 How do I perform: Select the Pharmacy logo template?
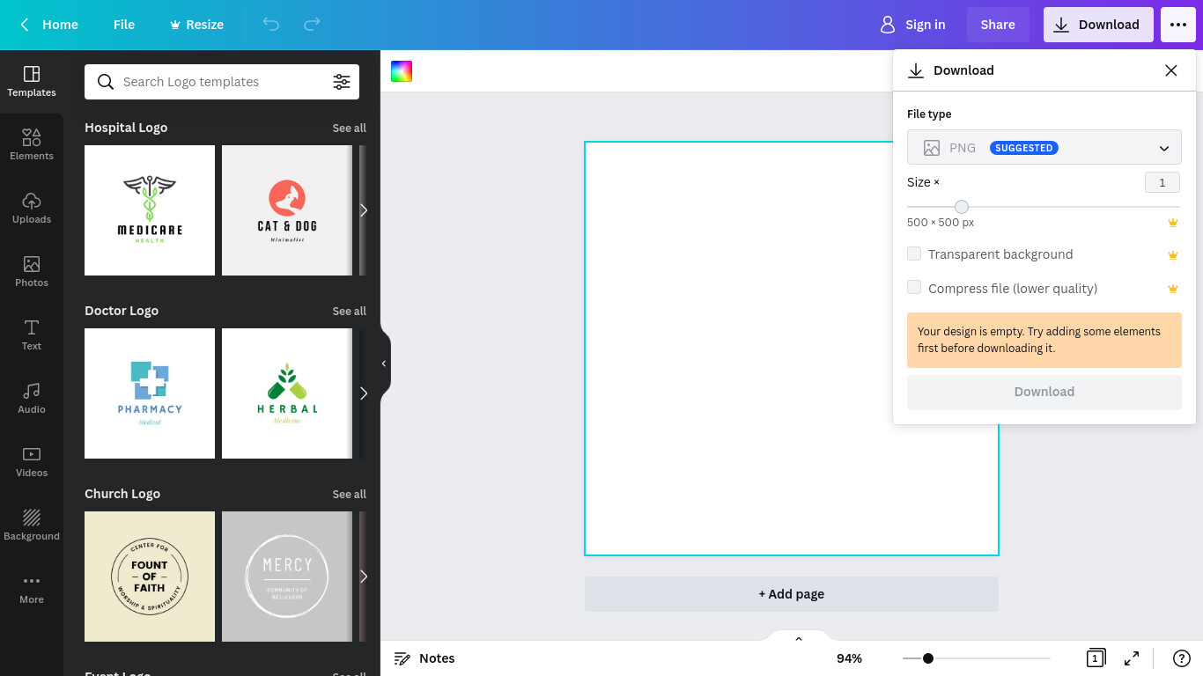(150, 393)
